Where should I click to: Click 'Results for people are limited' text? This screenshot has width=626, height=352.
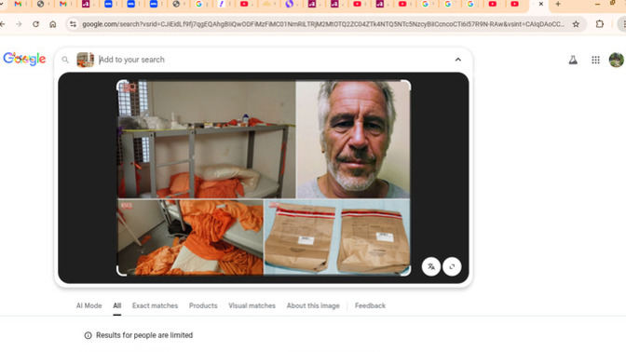[144, 335]
